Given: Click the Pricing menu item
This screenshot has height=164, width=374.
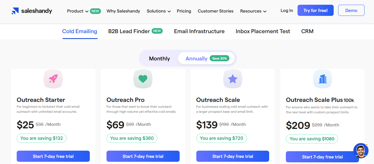Looking at the screenshot, I should click(x=184, y=11).
